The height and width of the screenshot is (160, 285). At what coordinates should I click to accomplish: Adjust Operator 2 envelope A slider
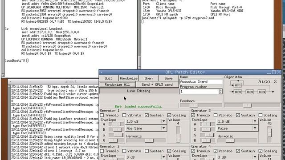pos(208,124)
